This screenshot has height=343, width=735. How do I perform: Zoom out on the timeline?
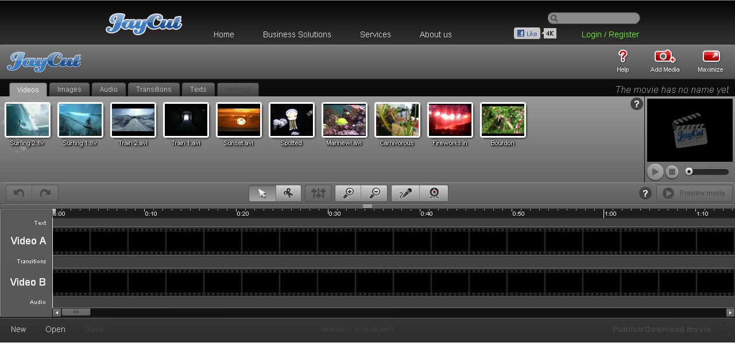coord(374,193)
